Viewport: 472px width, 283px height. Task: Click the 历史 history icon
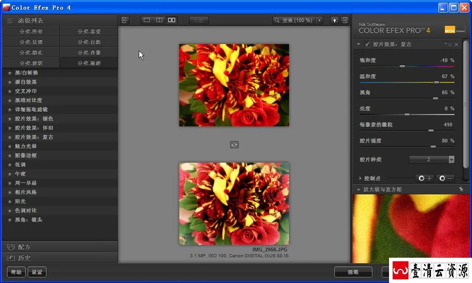[x=11, y=258]
